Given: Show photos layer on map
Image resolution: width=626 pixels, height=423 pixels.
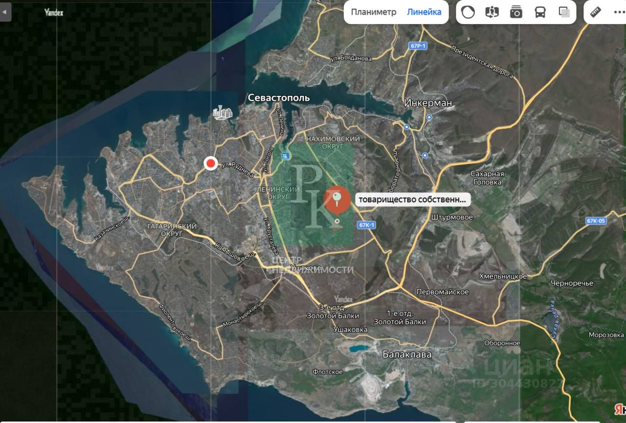Looking at the screenshot, I should pyautogui.click(x=516, y=12).
